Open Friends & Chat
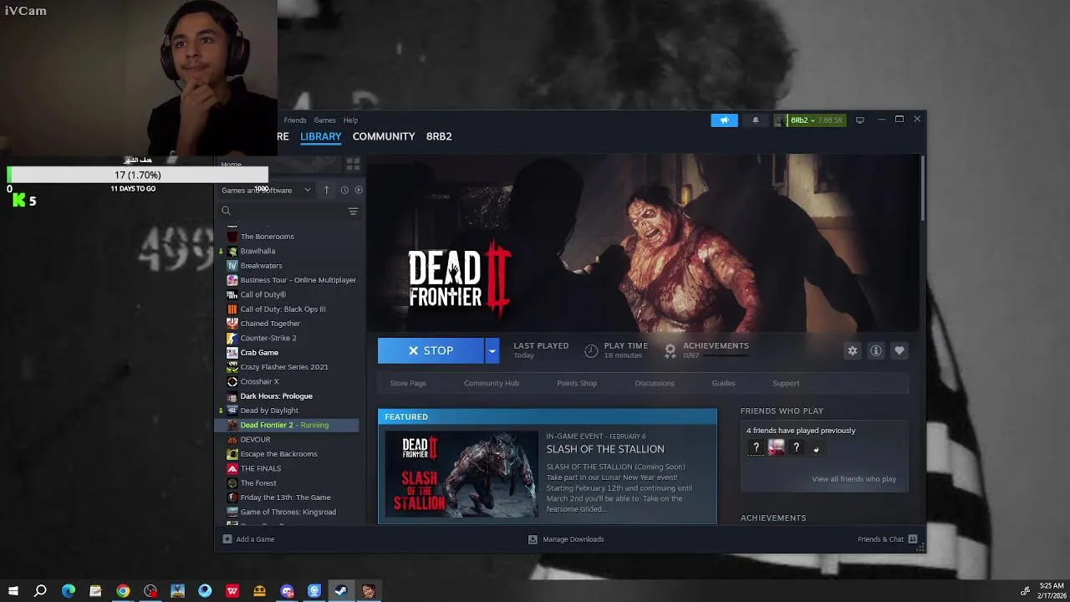Image resolution: width=1070 pixels, height=602 pixels. pos(888,539)
